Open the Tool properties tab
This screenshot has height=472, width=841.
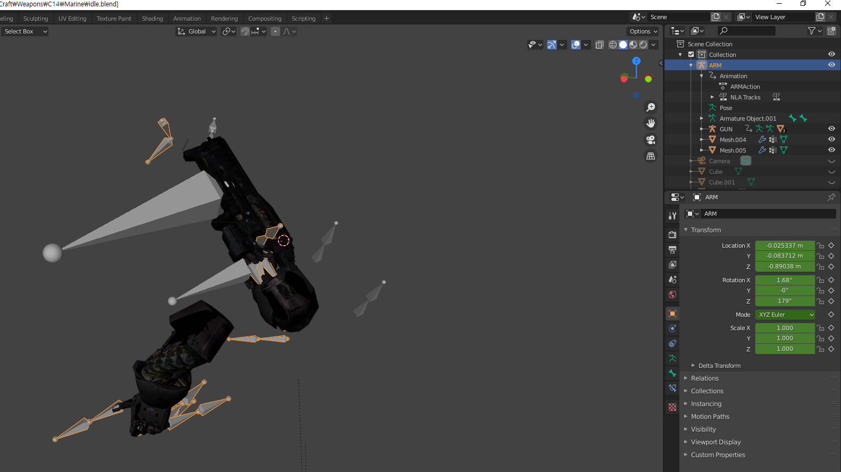click(x=672, y=216)
